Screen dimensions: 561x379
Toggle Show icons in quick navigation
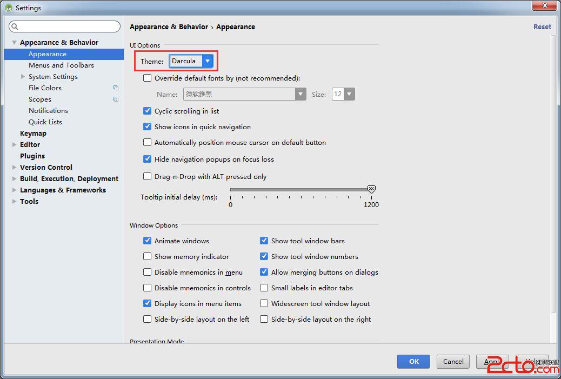[147, 127]
